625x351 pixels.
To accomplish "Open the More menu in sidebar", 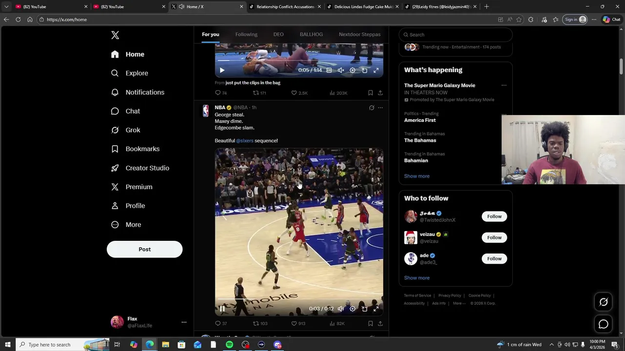I will coord(126,225).
